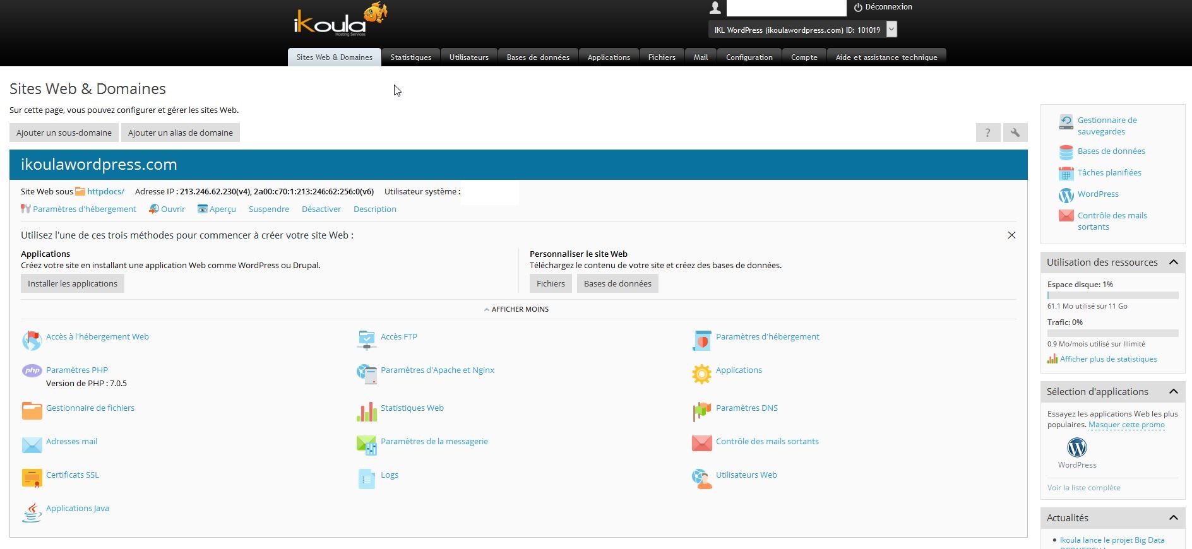Click the wrench settings icon button
The height and width of the screenshot is (549, 1192).
pyautogui.click(x=1015, y=133)
